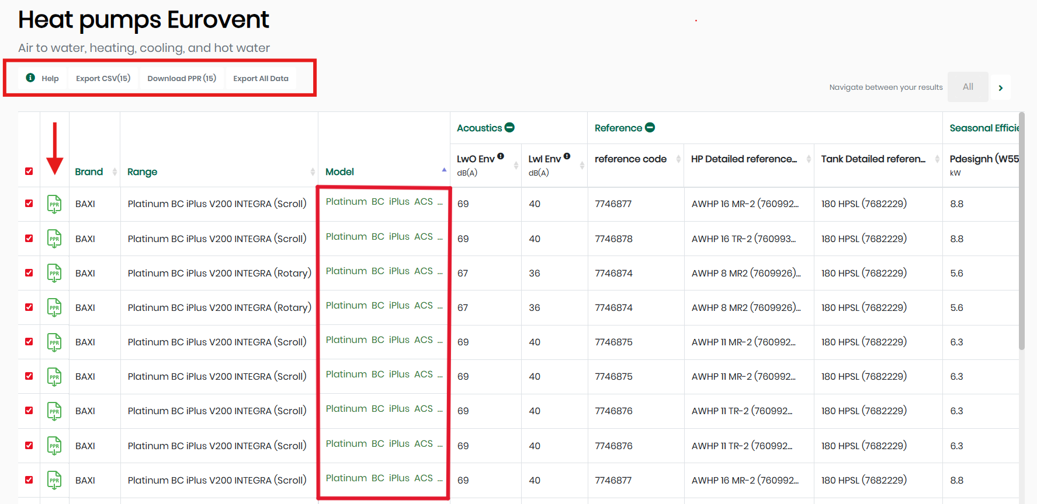The width and height of the screenshot is (1037, 504).
Task: Open PPR icon in second 7746874 row
Action: (54, 307)
